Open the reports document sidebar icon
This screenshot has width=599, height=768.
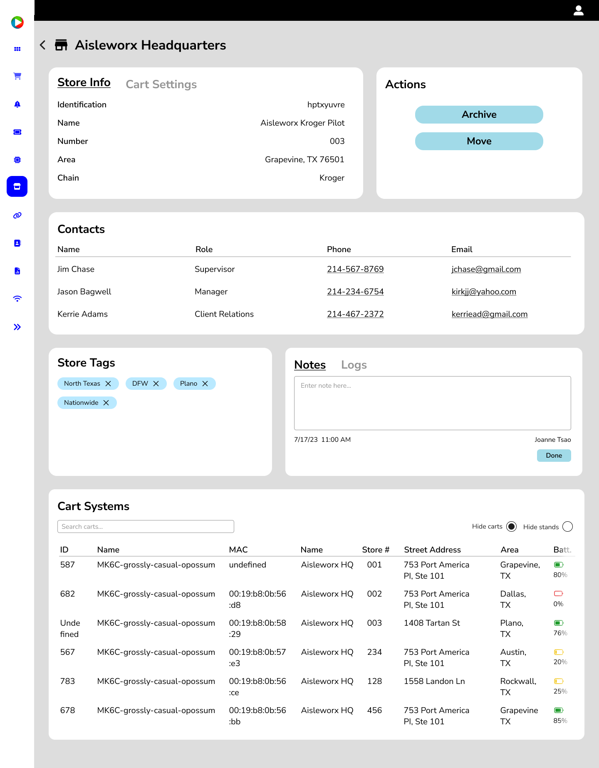tap(17, 271)
